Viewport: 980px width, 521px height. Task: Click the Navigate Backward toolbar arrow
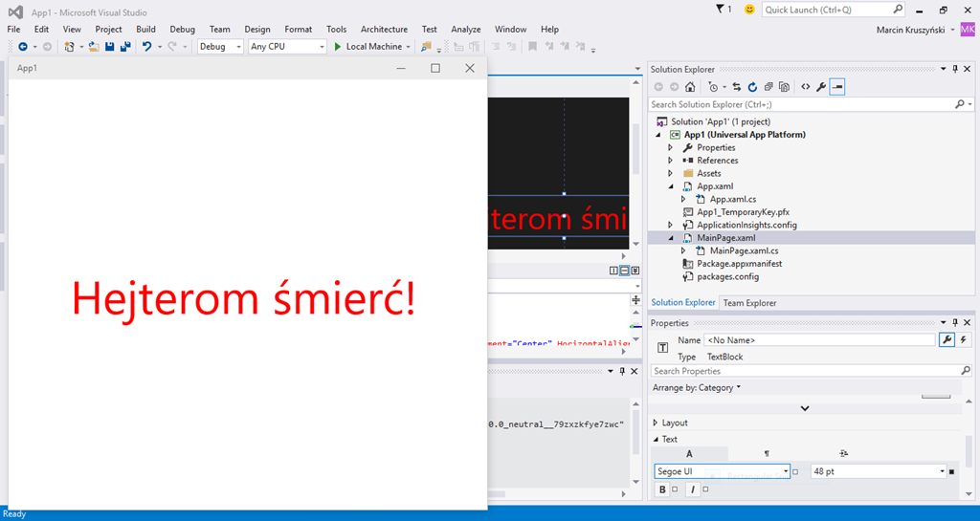(23, 47)
